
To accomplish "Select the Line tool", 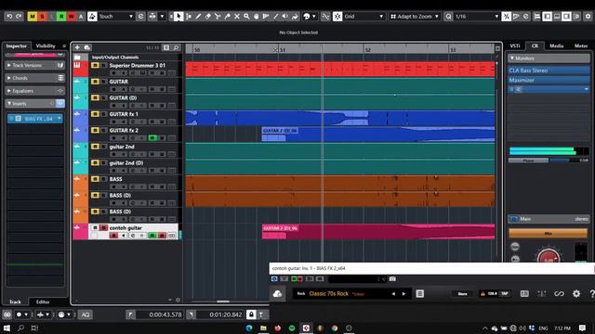I will click(275, 17).
